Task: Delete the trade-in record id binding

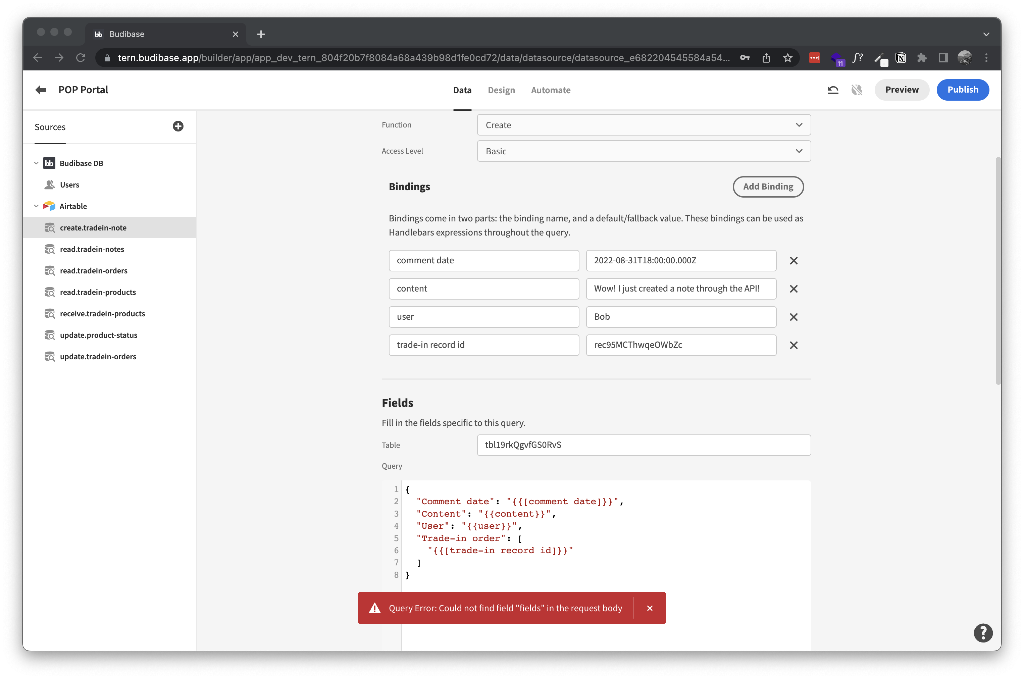Action: (x=793, y=345)
